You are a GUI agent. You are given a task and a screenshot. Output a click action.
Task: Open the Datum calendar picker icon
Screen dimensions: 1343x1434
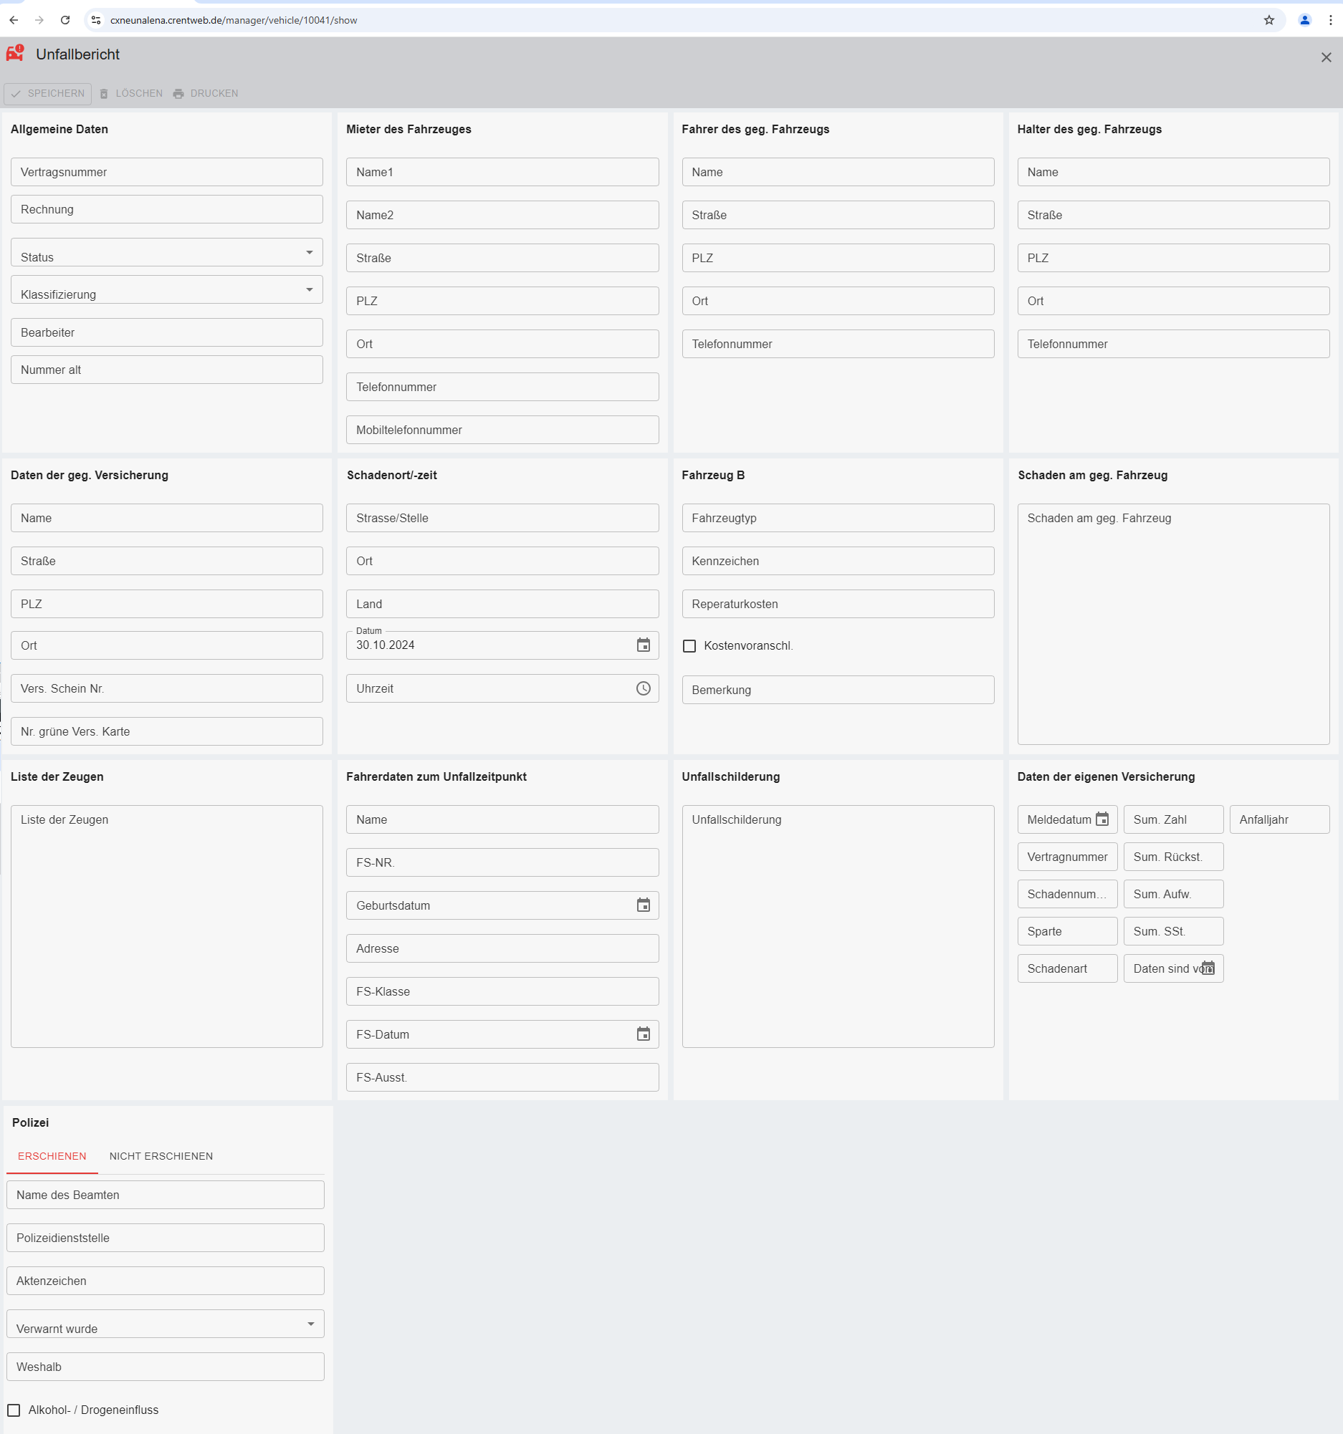point(643,645)
